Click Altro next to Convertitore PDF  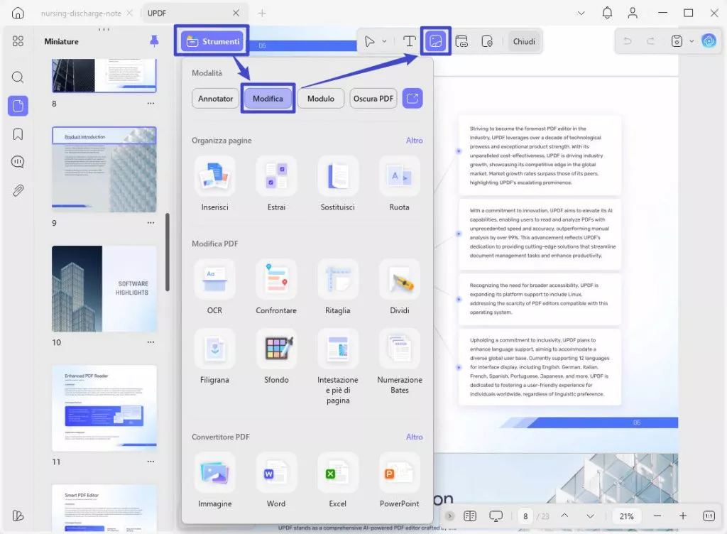(x=414, y=437)
